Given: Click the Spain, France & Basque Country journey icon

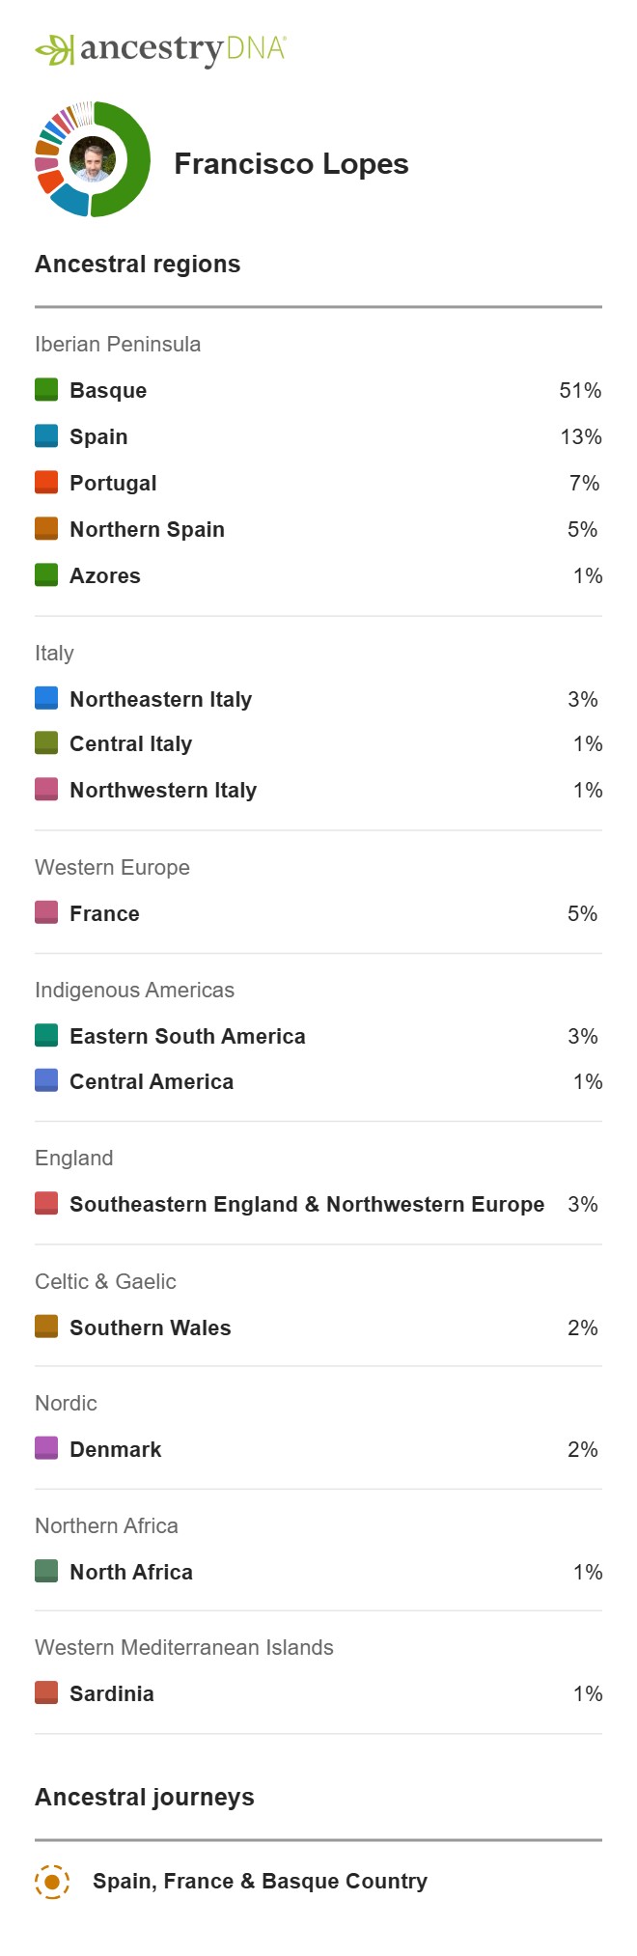Looking at the screenshot, I should 52,1881.
